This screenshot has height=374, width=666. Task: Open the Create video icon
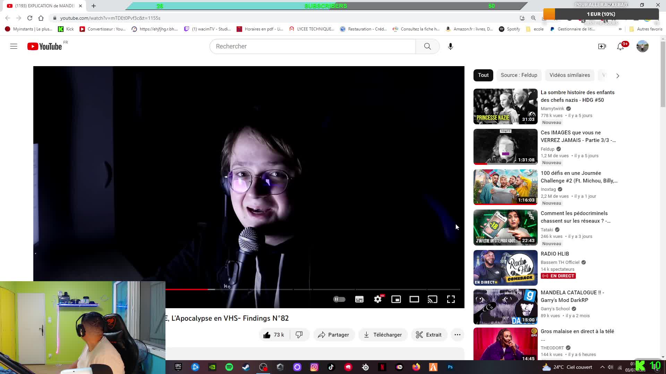[x=602, y=46]
